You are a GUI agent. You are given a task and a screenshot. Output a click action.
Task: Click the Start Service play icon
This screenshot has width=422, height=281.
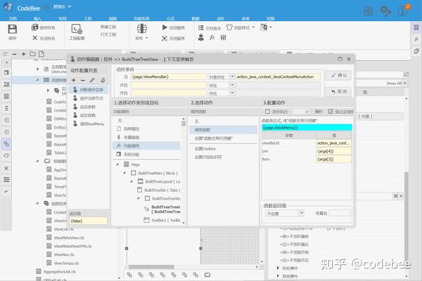pyautogui.click(x=165, y=27)
